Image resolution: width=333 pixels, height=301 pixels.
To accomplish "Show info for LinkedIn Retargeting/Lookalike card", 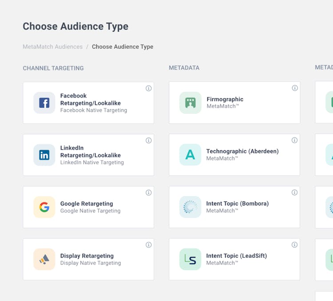I will (x=149, y=140).
